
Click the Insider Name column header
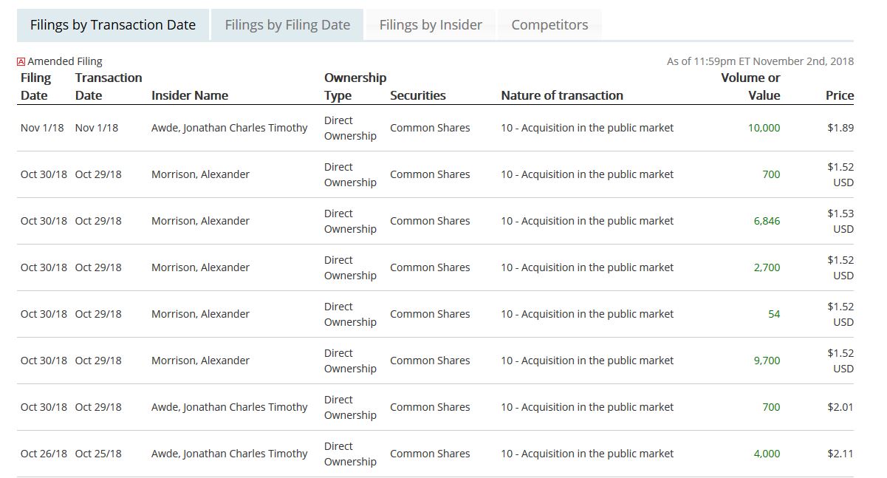pos(190,95)
